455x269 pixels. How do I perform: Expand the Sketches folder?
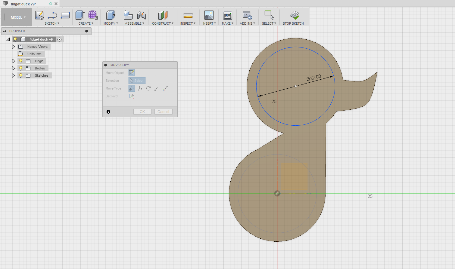coord(13,75)
